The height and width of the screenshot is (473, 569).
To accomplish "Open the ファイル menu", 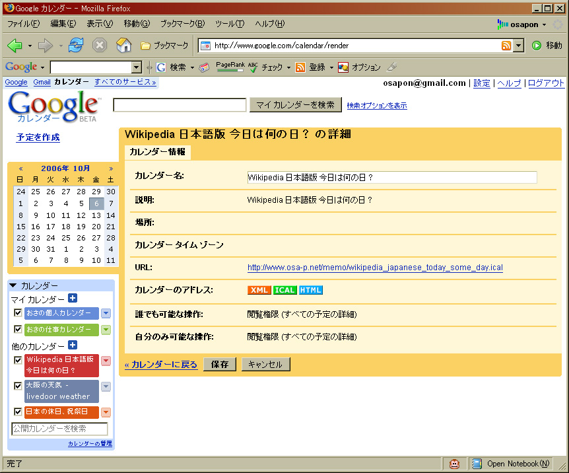I will [x=24, y=24].
